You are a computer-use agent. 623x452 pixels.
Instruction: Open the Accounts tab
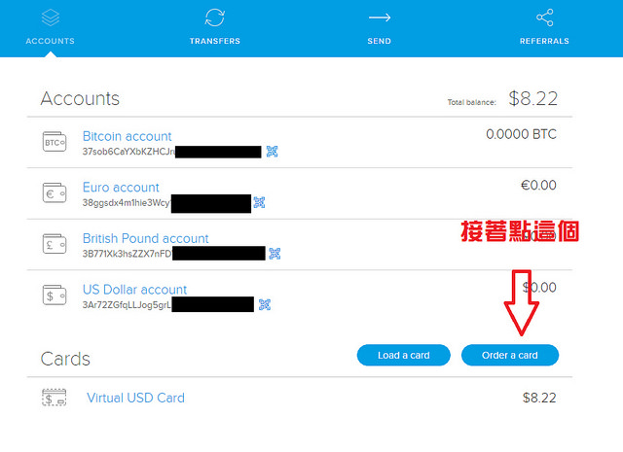[51, 26]
